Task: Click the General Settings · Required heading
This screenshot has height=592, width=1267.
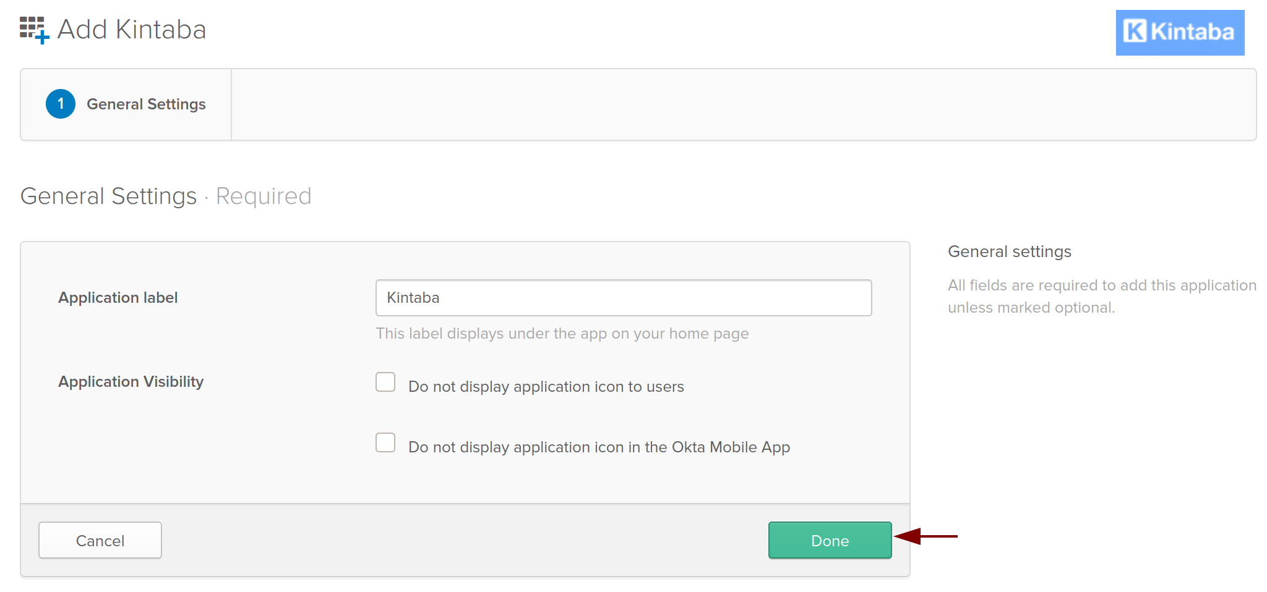Action: [x=166, y=196]
